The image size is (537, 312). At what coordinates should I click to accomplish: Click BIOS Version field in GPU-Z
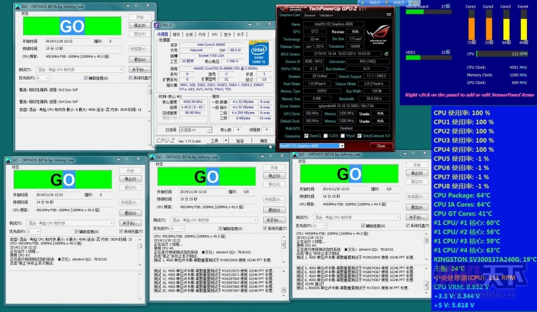coord(342,53)
